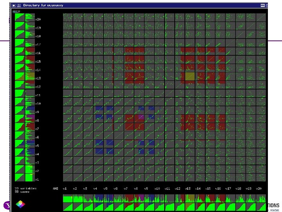Open the v7 row cumulative plot on left
The image size is (282, 212).
(x=20, y=127)
